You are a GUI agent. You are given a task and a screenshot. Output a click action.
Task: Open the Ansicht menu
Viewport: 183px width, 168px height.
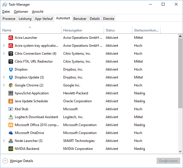coord(38,12)
